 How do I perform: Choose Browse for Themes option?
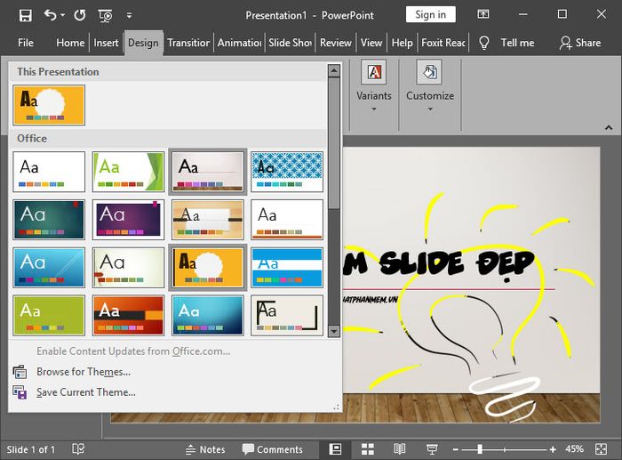point(84,372)
